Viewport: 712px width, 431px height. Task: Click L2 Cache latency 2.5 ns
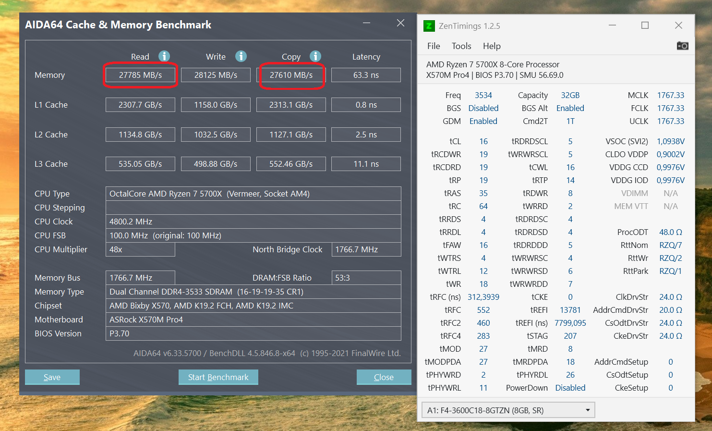coord(366,135)
